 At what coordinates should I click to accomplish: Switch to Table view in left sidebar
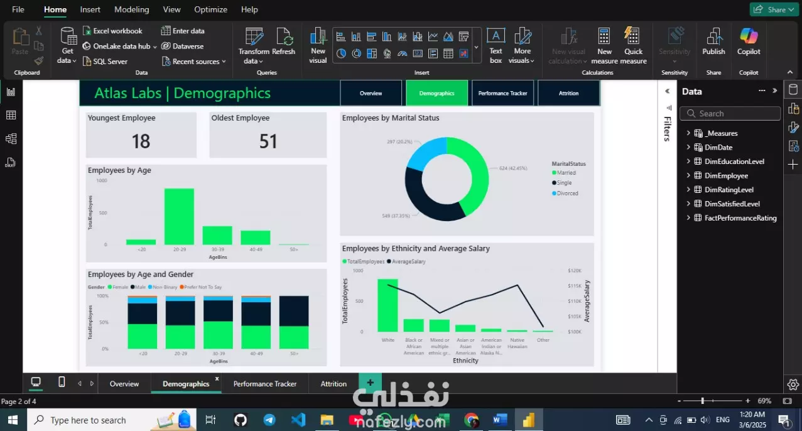click(11, 115)
